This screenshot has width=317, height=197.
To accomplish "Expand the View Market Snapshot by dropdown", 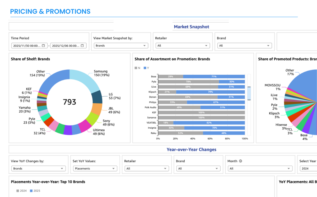I will click(121, 46).
